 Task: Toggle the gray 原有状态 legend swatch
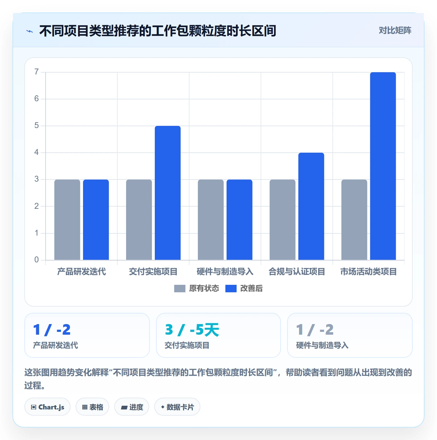click(x=180, y=289)
